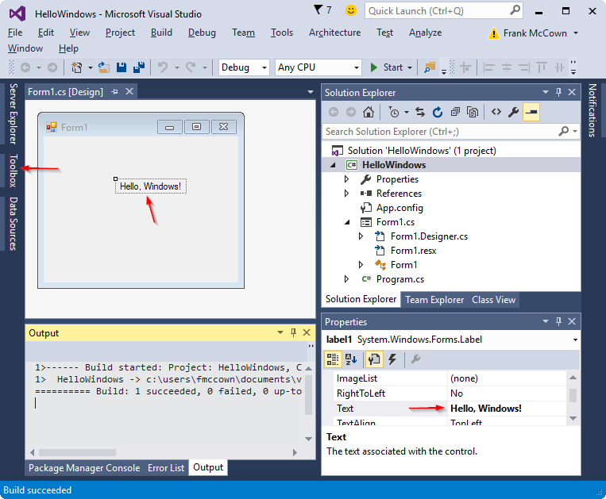This screenshot has width=606, height=499.
Task: Toggle Show All Files in Solution Explorer
Action: pyautogui.click(x=473, y=113)
